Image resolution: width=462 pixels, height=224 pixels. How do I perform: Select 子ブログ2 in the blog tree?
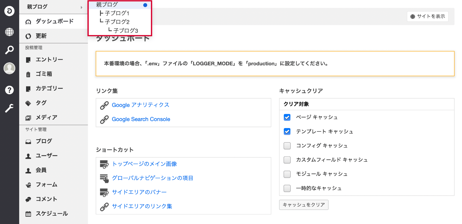click(x=117, y=22)
